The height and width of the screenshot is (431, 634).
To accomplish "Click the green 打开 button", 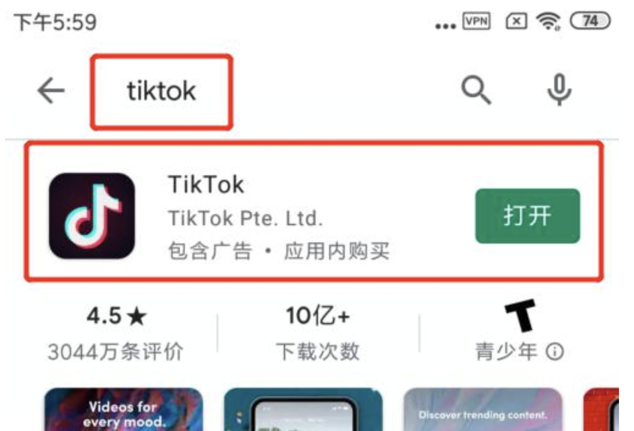I will (x=527, y=215).
